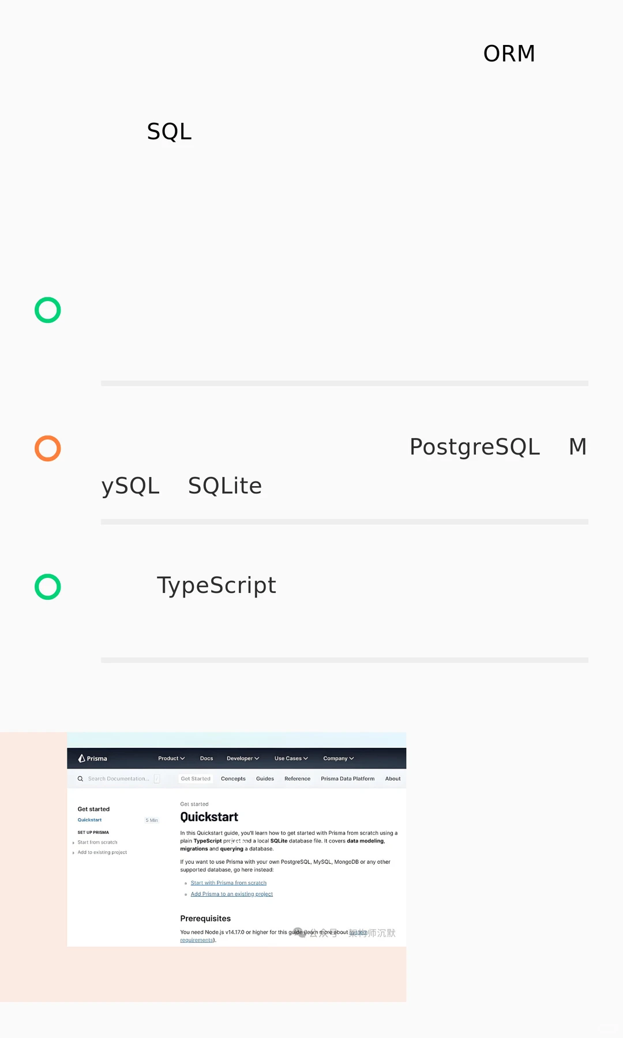This screenshot has height=1038, width=623.
Task: Click the search magnifier icon
Action: 80,778
